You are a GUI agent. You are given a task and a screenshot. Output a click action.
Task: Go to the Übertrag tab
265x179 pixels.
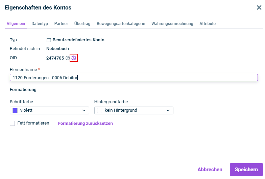(82, 24)
